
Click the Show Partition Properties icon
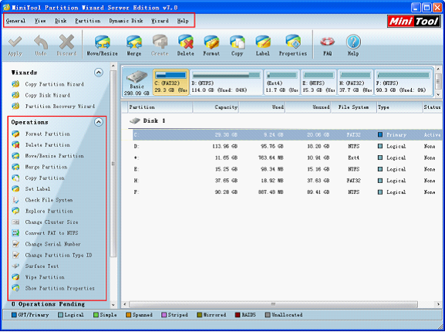[15, 288]
